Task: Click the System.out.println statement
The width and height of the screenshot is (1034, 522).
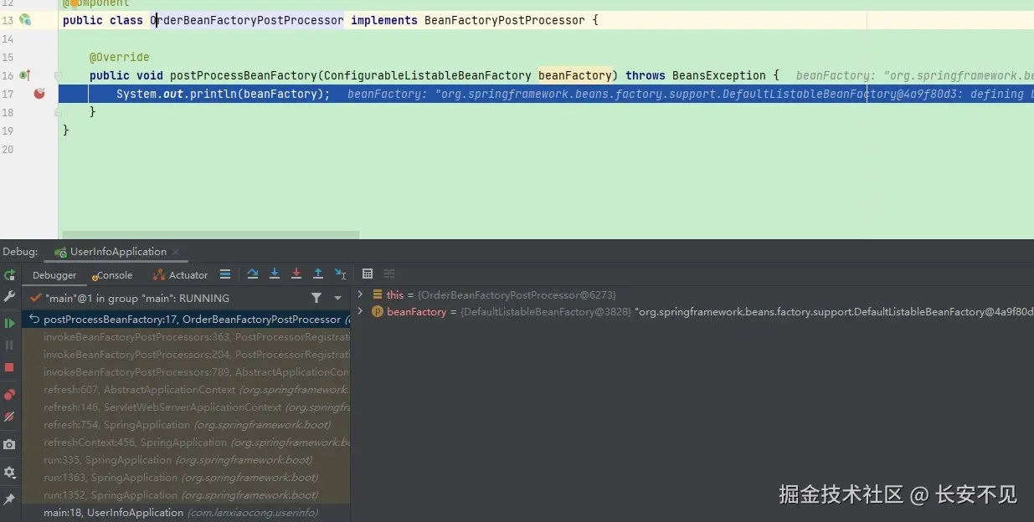Action: click(224, 94)
